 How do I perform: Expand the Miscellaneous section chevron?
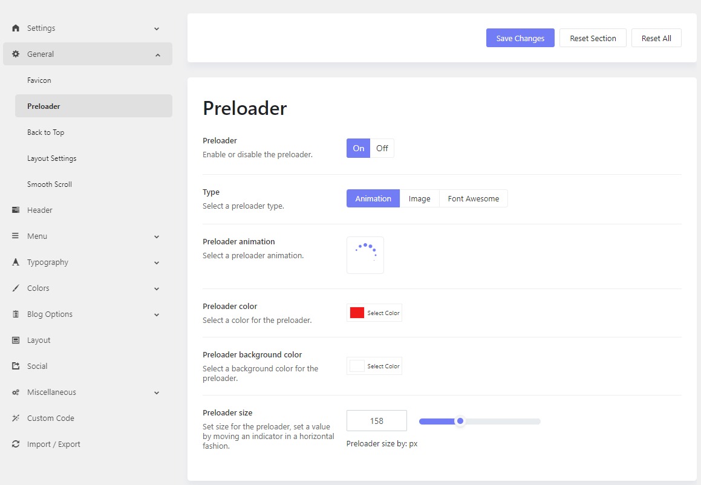coord(157,393)
